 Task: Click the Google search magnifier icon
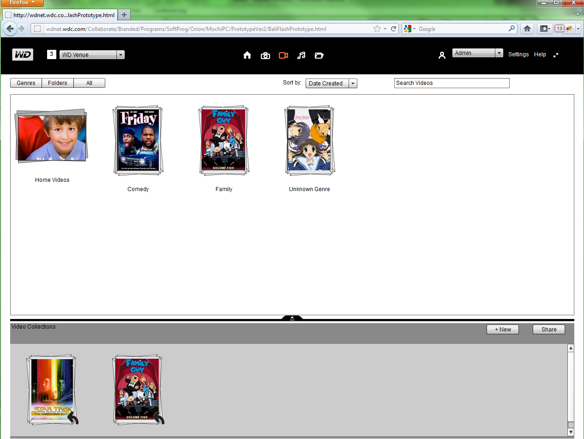point(512,29)
